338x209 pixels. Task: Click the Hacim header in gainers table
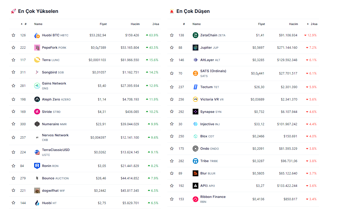135,24
